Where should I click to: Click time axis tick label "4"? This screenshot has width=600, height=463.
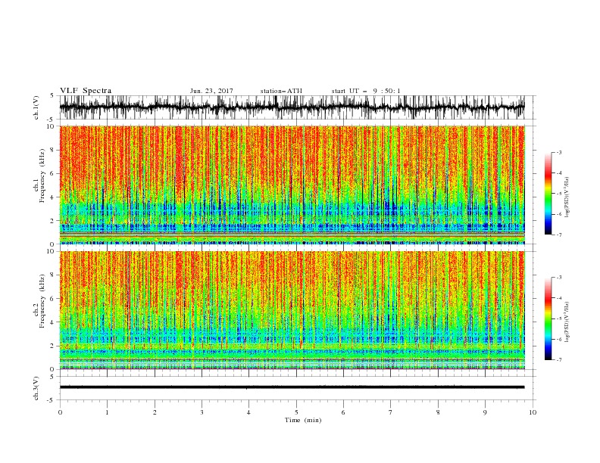(x=248, y=412)
